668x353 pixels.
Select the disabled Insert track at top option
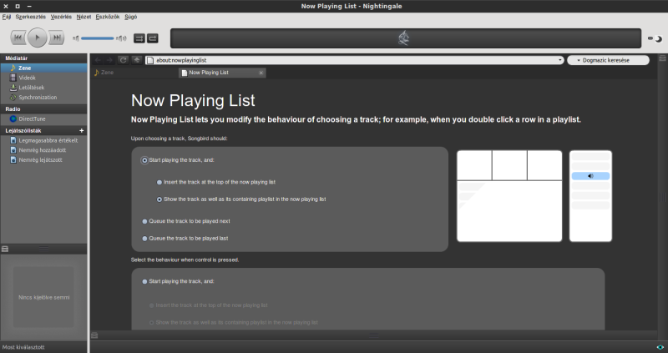click(151, 305)
